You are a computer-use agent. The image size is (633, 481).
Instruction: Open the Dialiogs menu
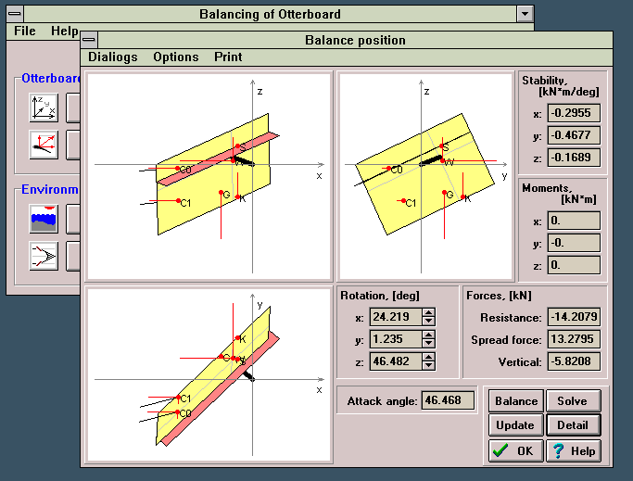[x=112, y=57]
